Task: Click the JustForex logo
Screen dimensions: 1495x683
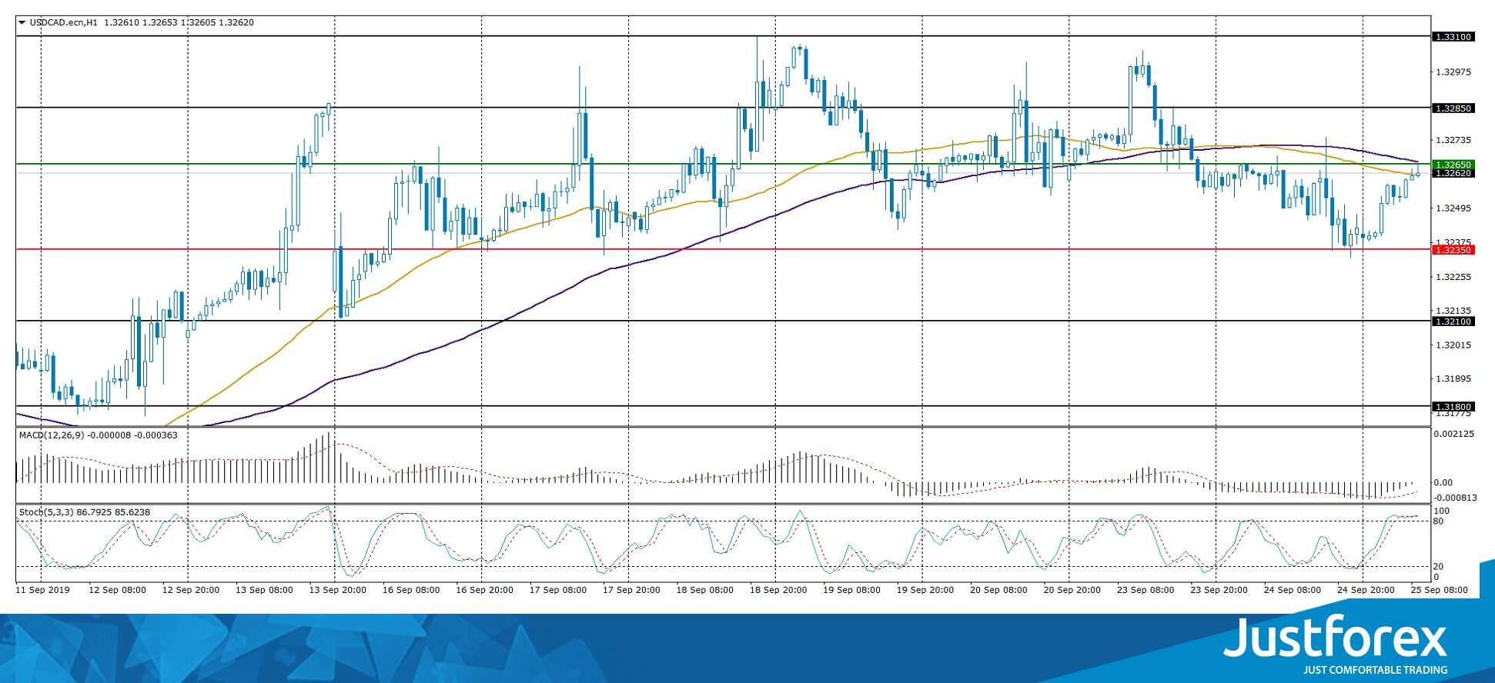Action: [x=1336, y=637]
